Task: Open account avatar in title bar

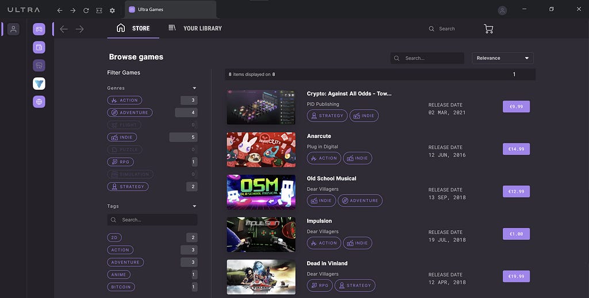Action: pos(502,10)
